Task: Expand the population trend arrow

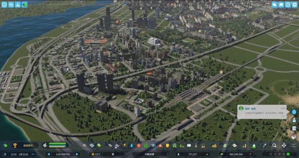Action: (x=207, y=154)
